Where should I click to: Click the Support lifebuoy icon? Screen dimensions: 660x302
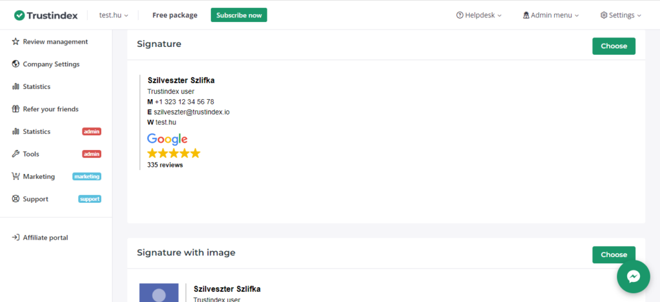pos(15,199)
